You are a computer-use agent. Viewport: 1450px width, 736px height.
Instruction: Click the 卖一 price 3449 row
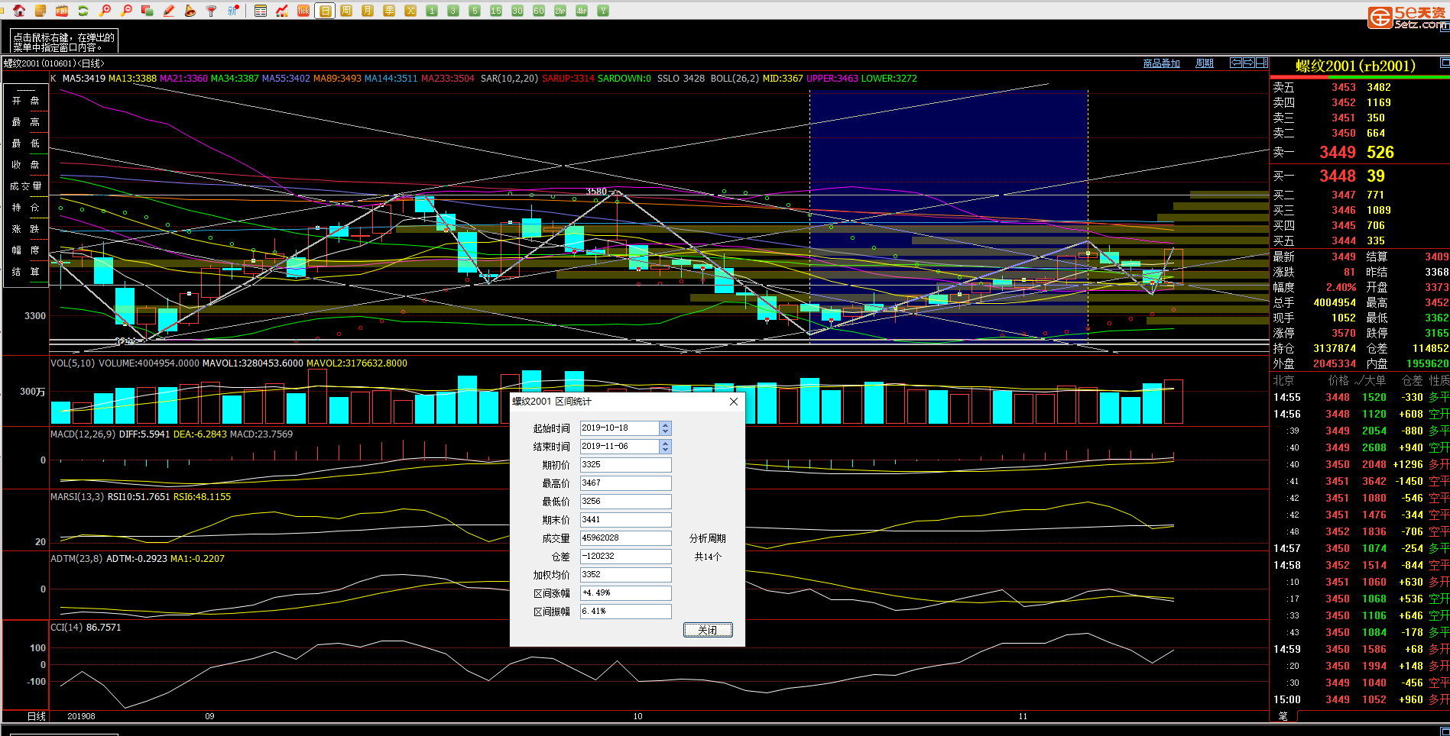(x=1359, y=152)
